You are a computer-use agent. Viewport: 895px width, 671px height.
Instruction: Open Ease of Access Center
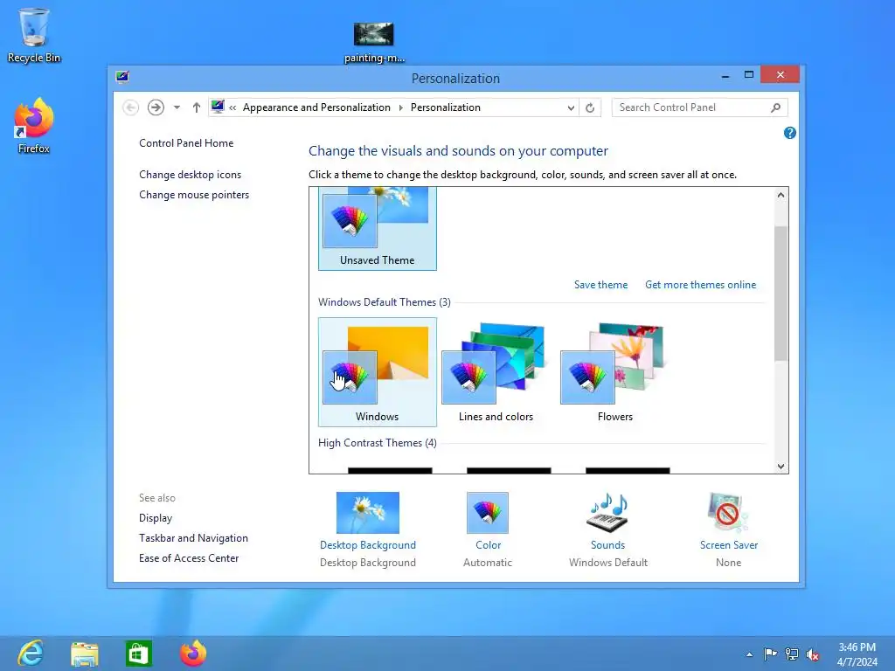coord(189,558)
